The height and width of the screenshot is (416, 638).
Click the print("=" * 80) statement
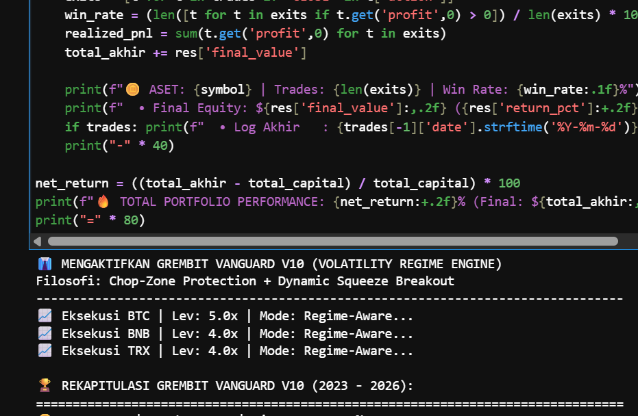coord(90,220)
